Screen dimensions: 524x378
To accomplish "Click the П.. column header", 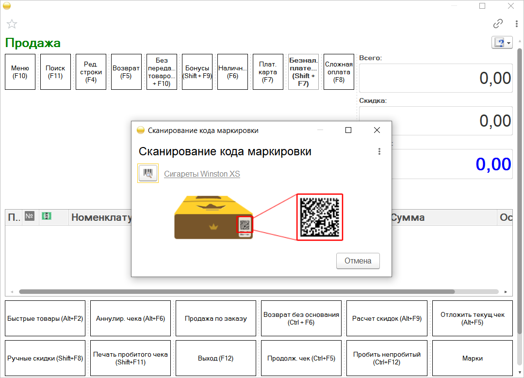I will coord(14,217).
